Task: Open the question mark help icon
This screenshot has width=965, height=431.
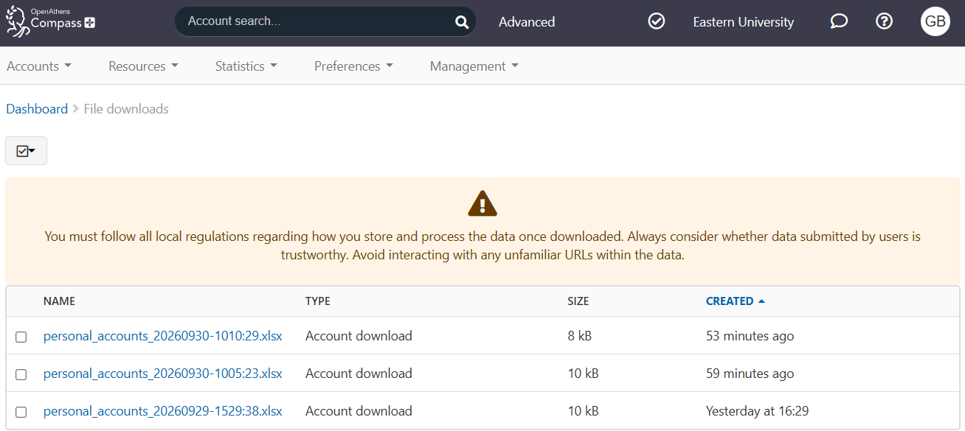Action: click(x=884, y=21)
